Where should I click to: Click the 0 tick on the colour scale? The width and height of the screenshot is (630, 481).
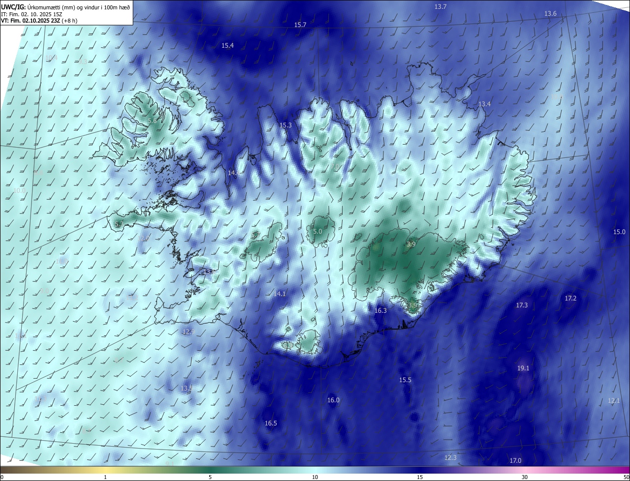(2, 477)
